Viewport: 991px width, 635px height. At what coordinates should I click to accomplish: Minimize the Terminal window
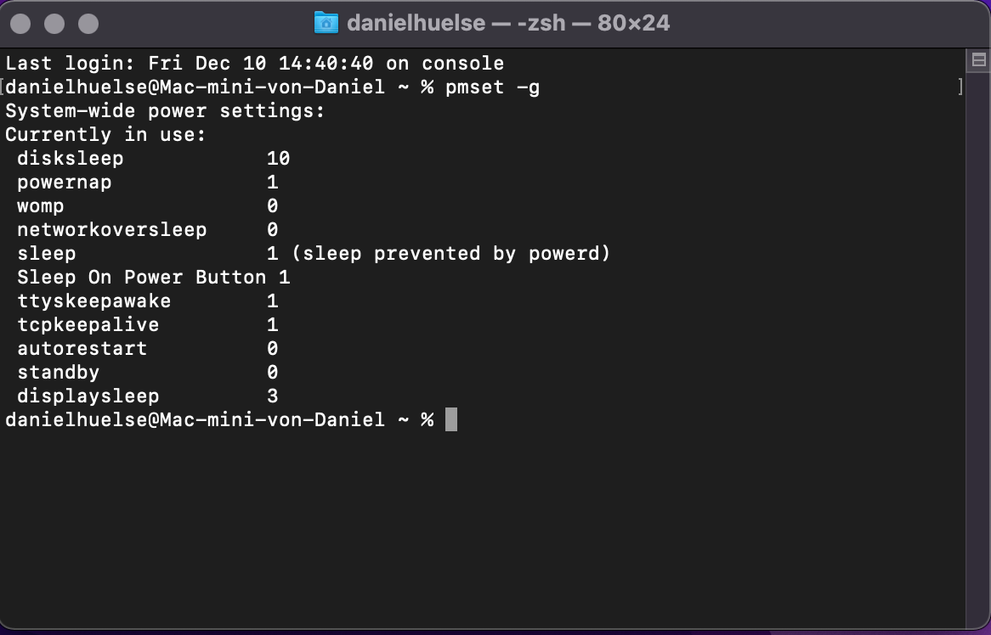tap(54, 24)
